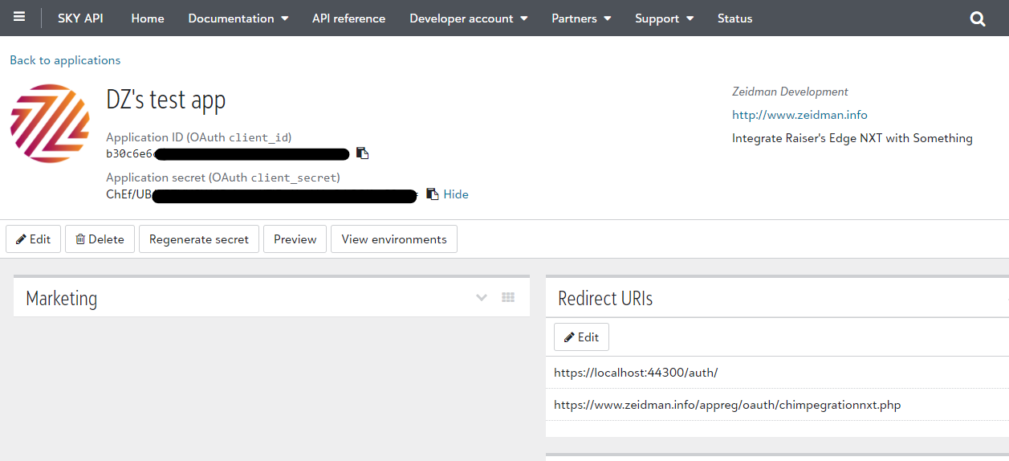Expand the Developer account dropdown
The height and width of the screenshot is (461, 1009).
coord(469,18)
